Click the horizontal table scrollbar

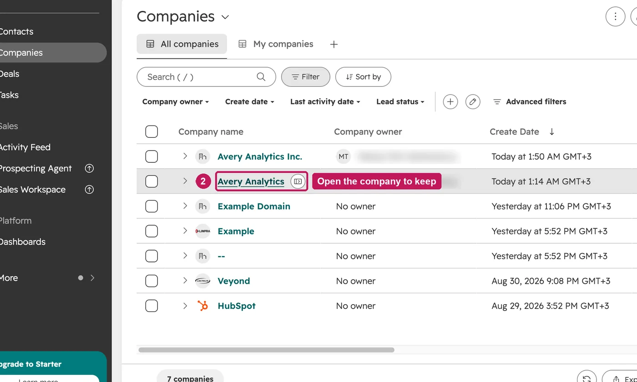click(x=267, y=350)
